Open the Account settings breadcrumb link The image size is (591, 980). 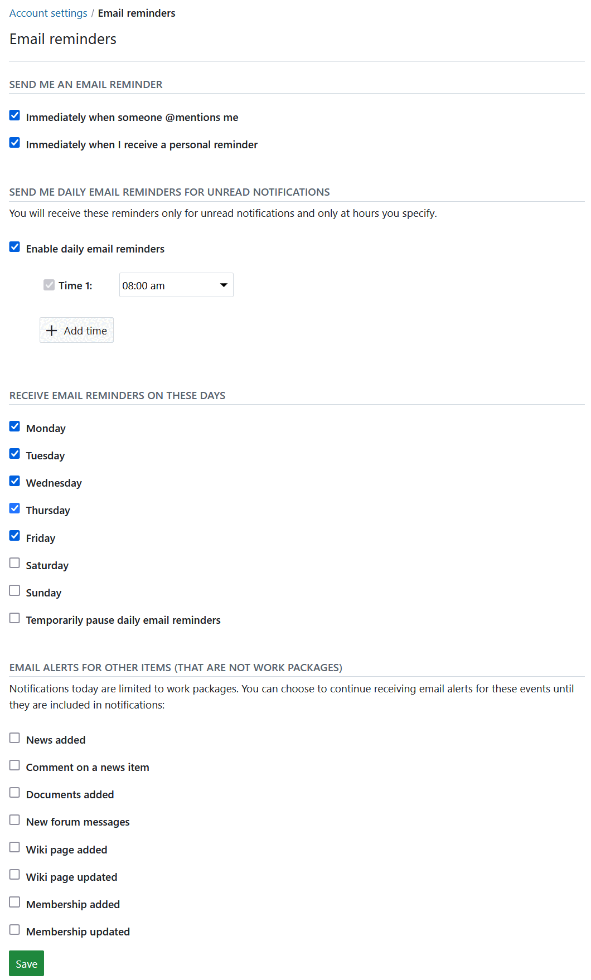pyautogui.click(x=48, y=12)
